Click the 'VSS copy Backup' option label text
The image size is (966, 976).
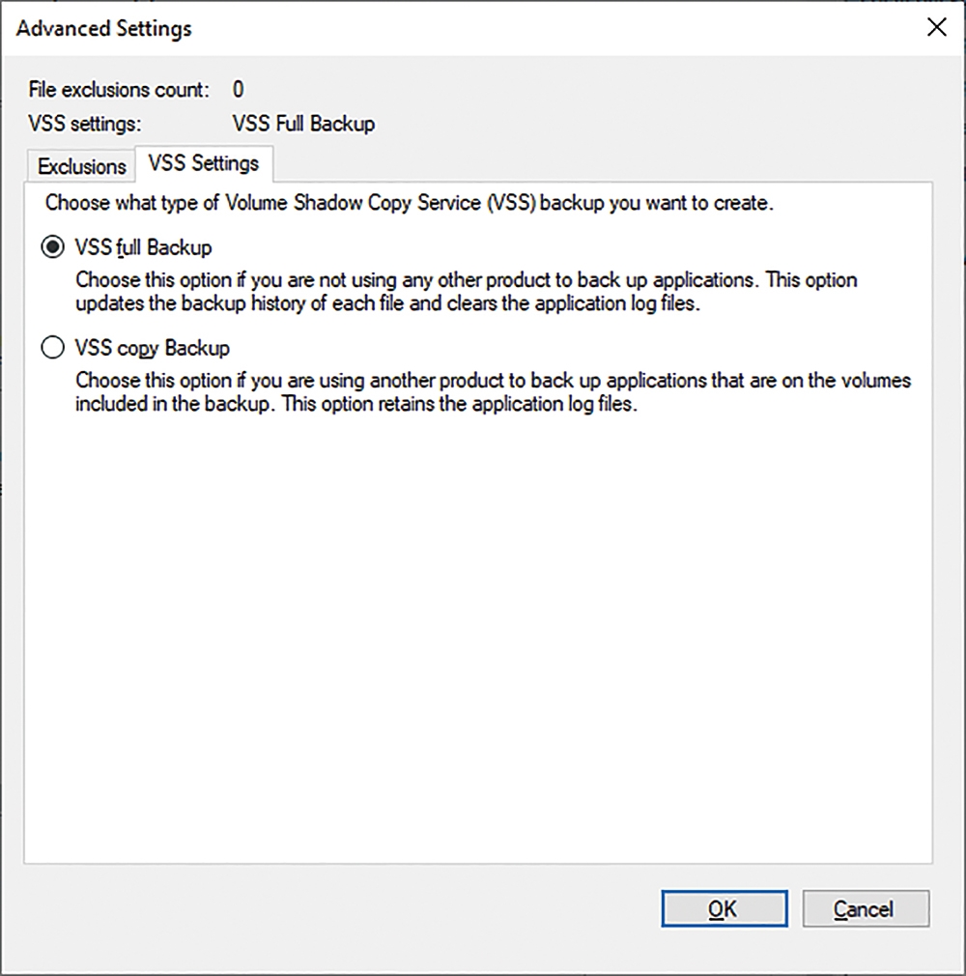[153, 348]
